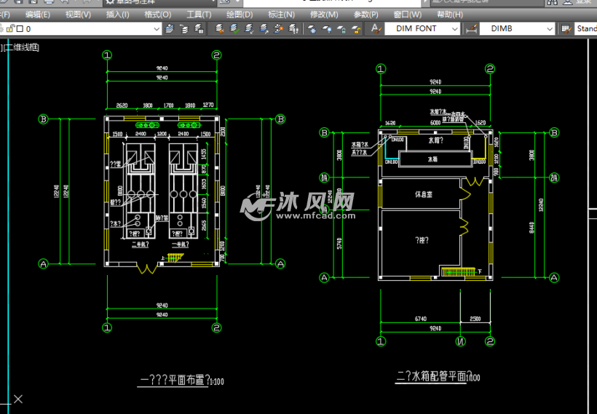Open Text Style icon beside DIM FONT
This screenshot has width=597, height=414.
376,29
